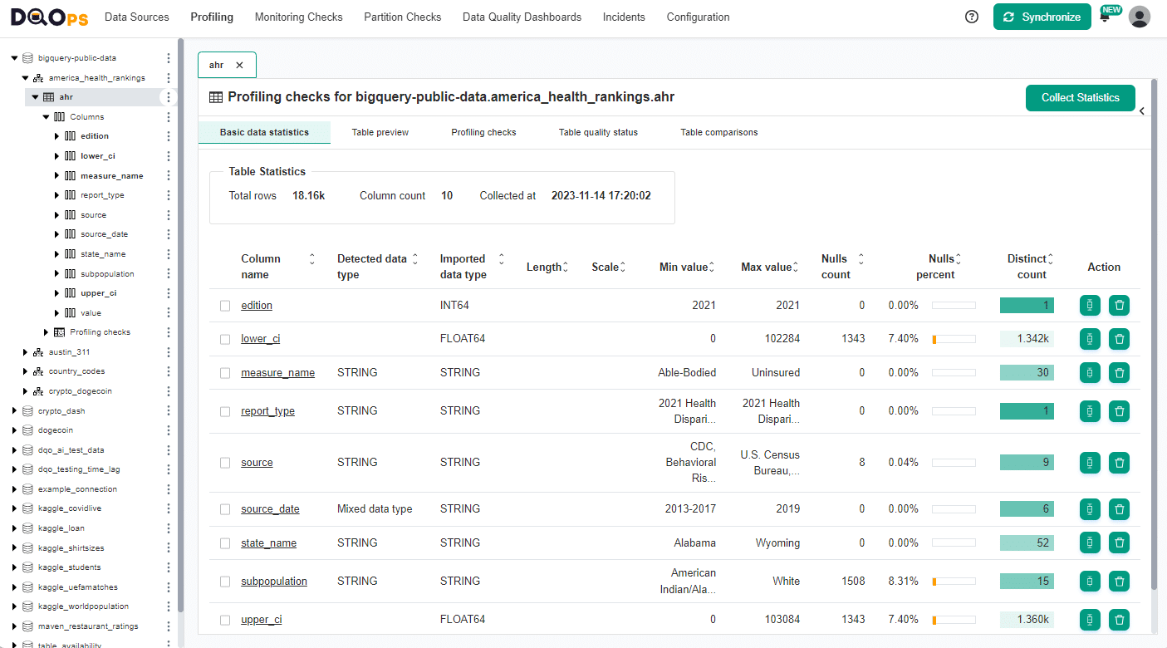Click trash icon for state_name row
This screenshot has width=1167, height=648.
(x=1119, y=543)
